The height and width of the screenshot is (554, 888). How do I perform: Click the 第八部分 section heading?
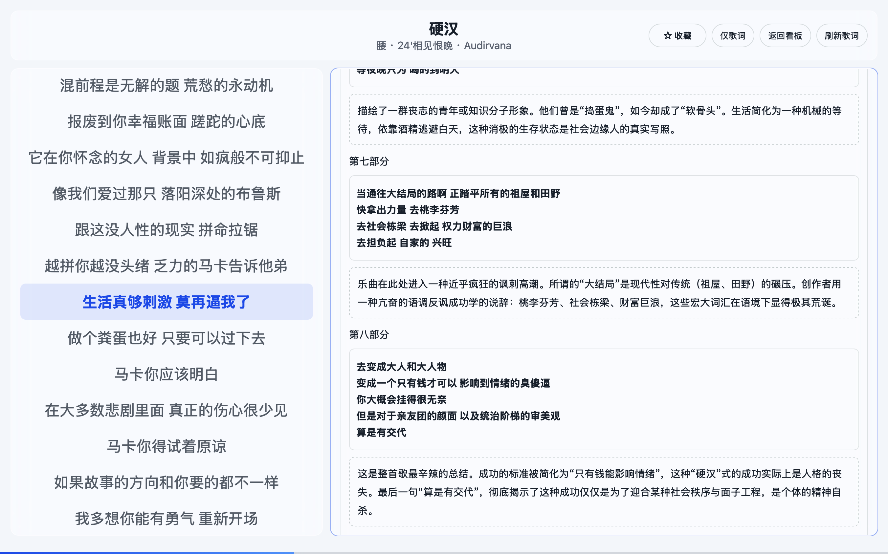(x=369, y=334)
